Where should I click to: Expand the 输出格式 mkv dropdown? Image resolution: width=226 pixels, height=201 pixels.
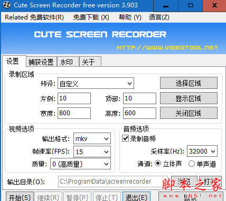pyautogui.click(x=92, y=138)
